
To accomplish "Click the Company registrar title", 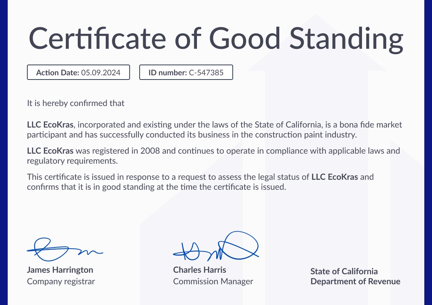I will point(61,282).
